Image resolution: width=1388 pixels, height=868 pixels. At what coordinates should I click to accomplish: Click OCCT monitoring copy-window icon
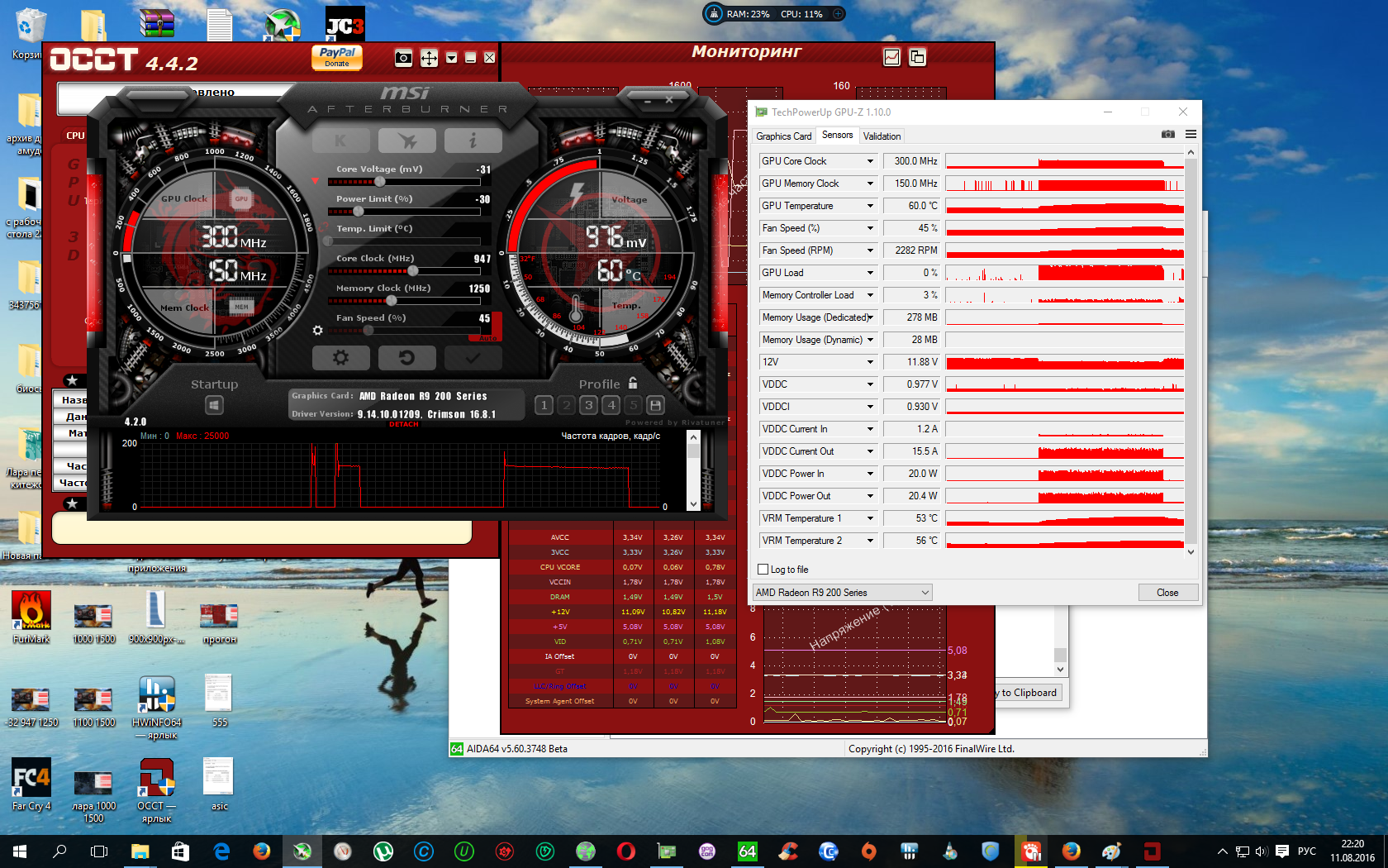[917, 57]
